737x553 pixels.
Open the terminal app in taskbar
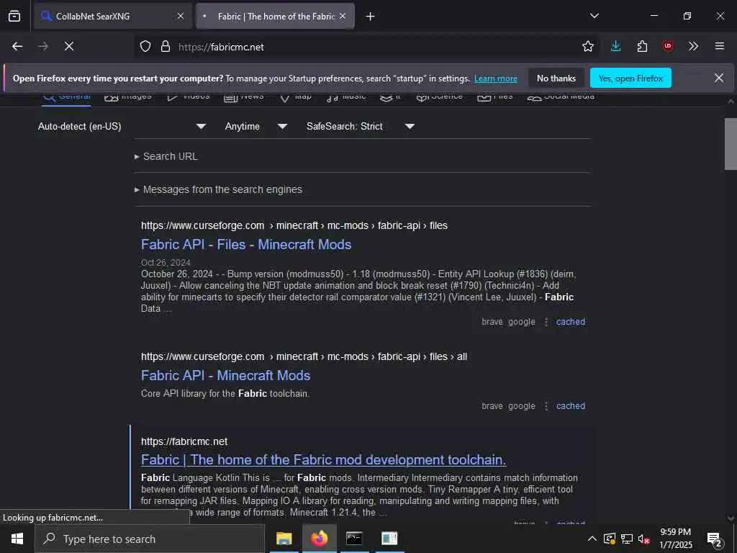(x=354, y=539)
